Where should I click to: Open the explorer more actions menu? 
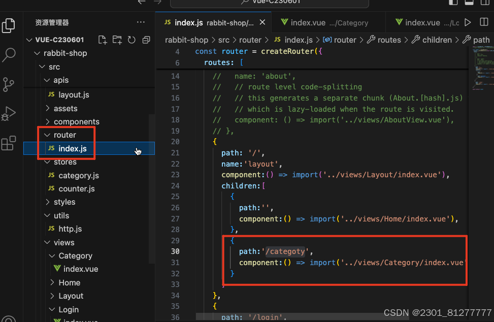click(x=141, y=22)
